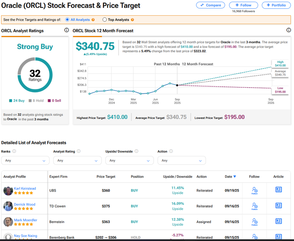Click info icon next to Ranks filter

click(14, 151)
